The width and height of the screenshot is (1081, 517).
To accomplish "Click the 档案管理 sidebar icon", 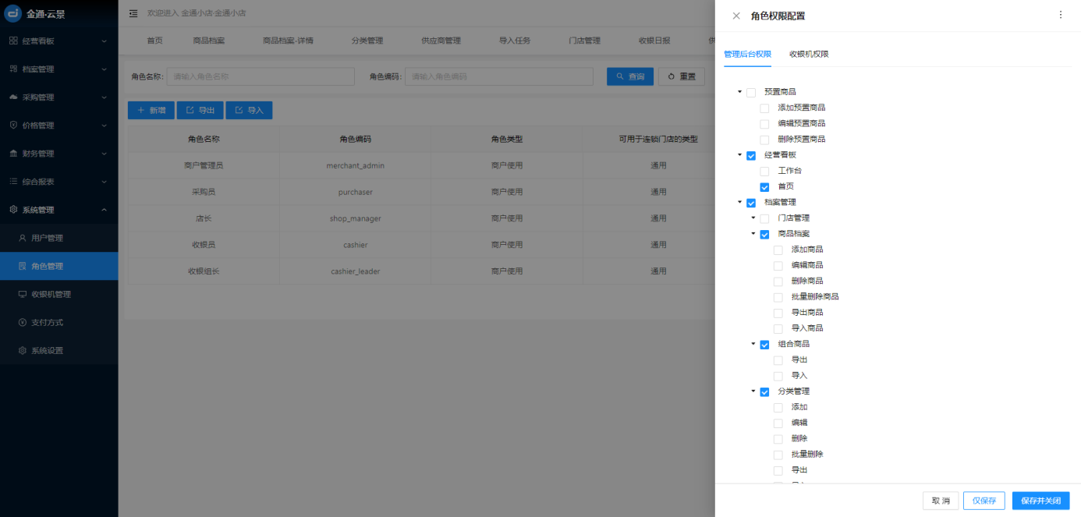I will tap(13, 69).
